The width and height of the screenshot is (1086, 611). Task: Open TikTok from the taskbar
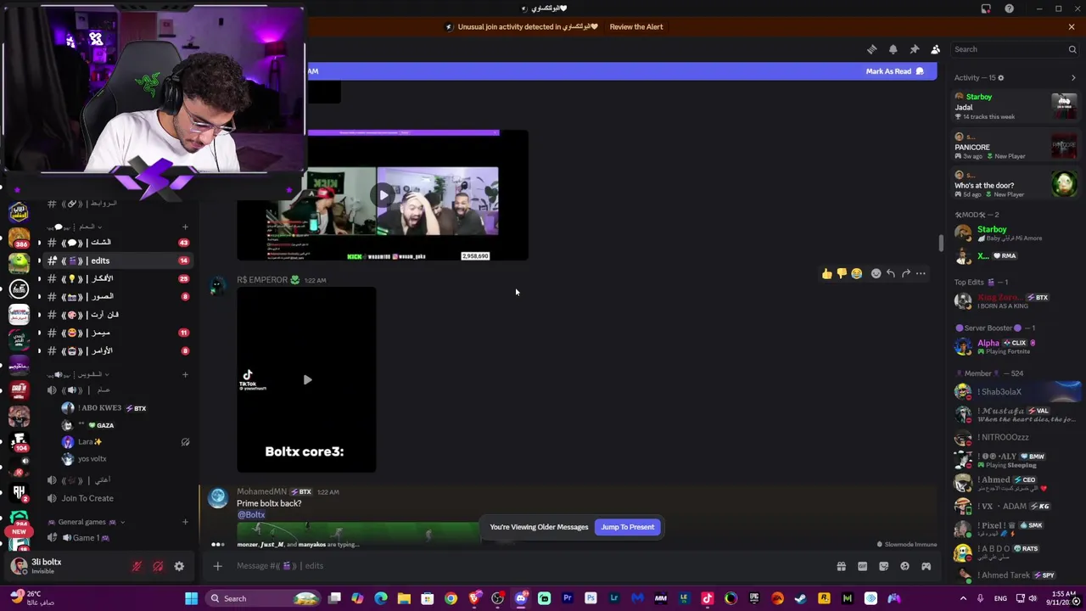707,598
